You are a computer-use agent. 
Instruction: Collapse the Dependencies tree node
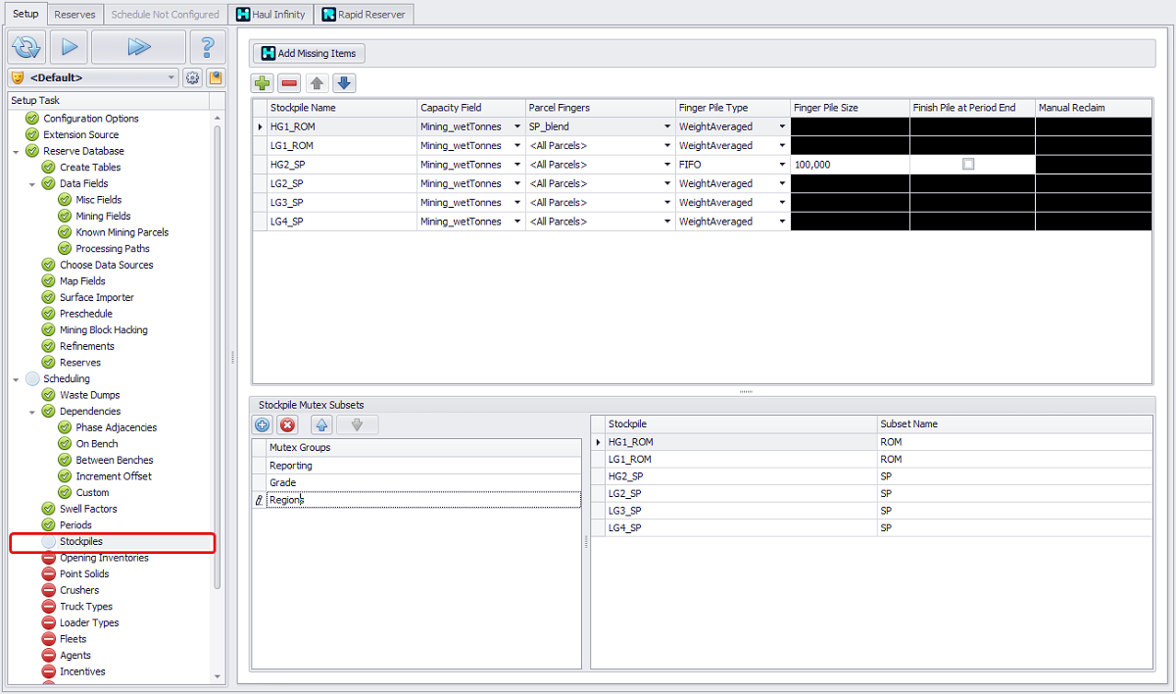pyautogui.click(x=32, y=412)
